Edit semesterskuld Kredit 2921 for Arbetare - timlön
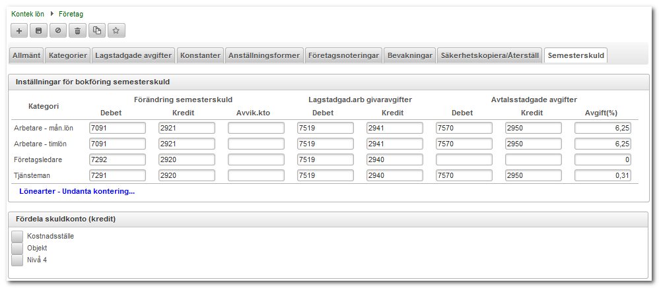659x288 pixels. pyautogui.click(x=187, y=144)
